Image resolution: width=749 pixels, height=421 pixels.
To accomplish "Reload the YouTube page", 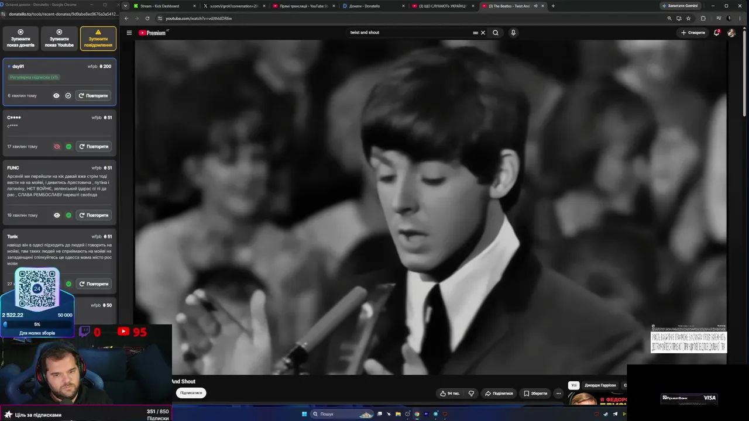I will pos(147,18).
